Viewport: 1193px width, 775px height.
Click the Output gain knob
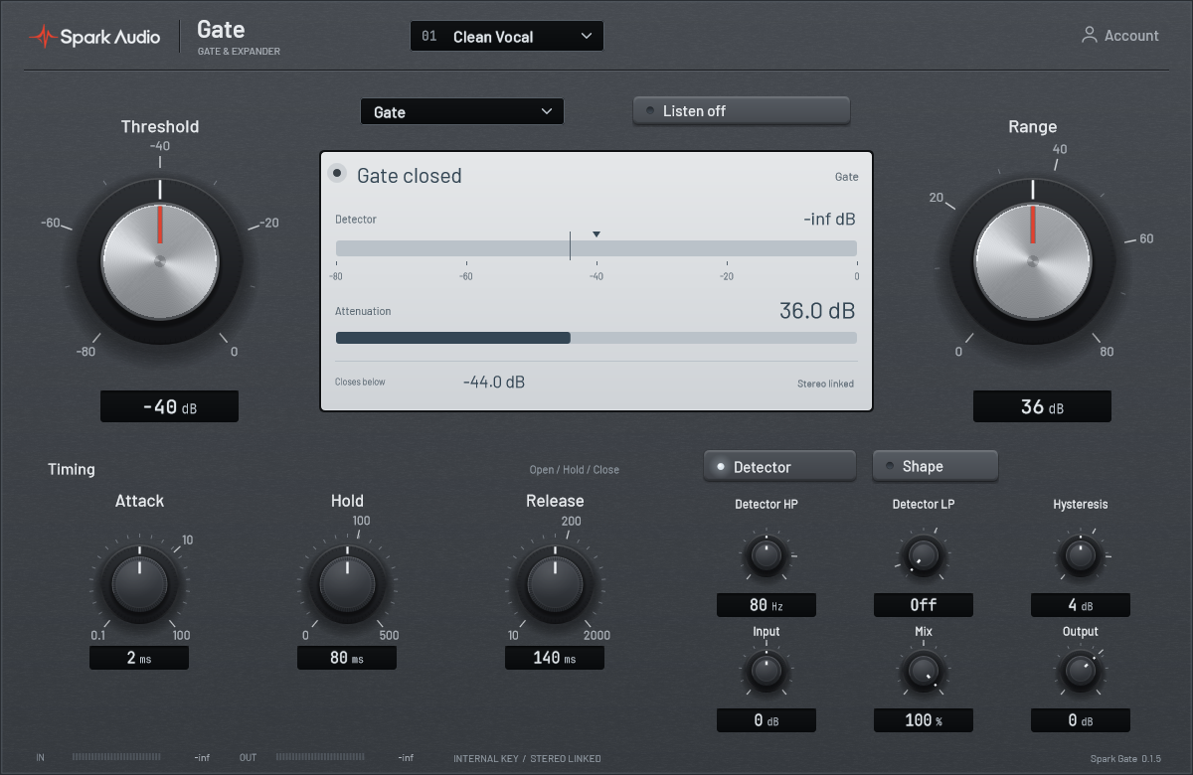[x=1081, y=673]
